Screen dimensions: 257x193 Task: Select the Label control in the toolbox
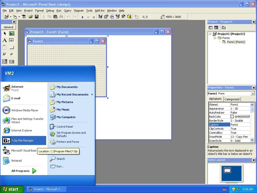[x=5, y=40]
